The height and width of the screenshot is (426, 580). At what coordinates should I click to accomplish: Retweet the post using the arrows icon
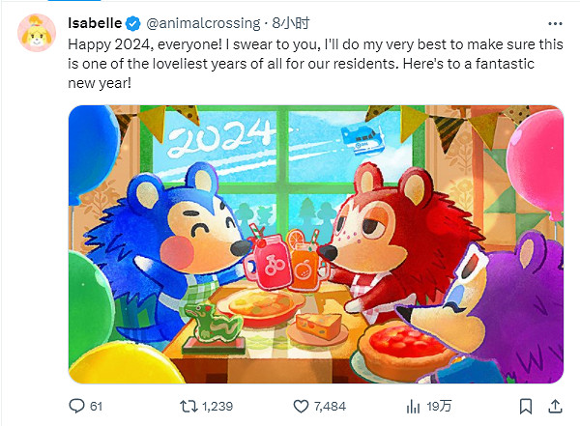[x=188, y=405]
